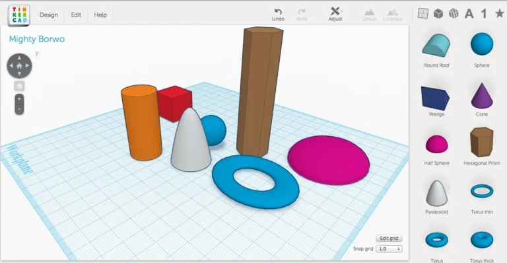Screen dimensions: 507x263
Task: Pick the Wedge shape
Action: pos(435,98)
